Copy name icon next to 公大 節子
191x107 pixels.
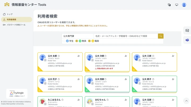point(153,79)
